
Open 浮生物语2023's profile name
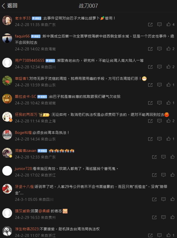[27, 229]
